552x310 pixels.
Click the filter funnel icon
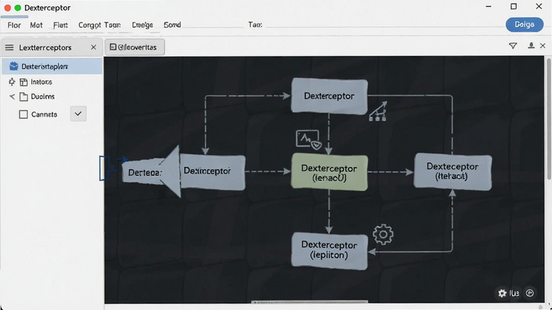pos(513,45)
